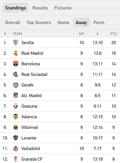Open the Granada CF team link

[x=32, y=159]
